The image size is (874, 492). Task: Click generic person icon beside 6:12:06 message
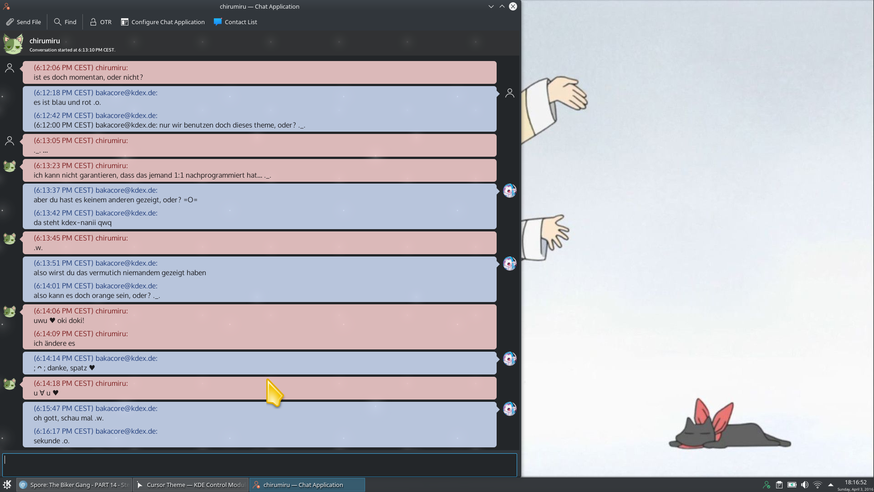[10, 68]
